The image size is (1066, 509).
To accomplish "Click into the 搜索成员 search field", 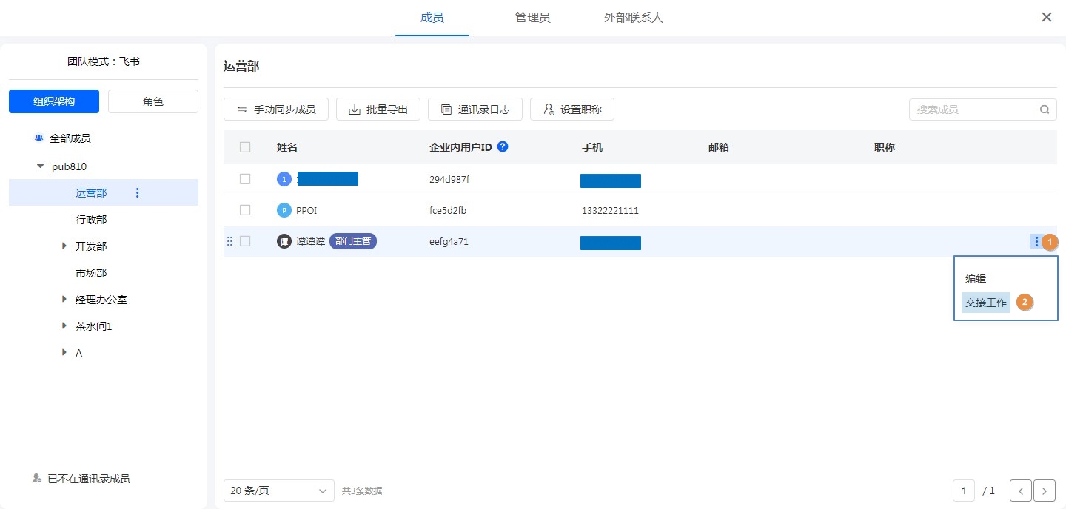I will (x=973, y=109).
